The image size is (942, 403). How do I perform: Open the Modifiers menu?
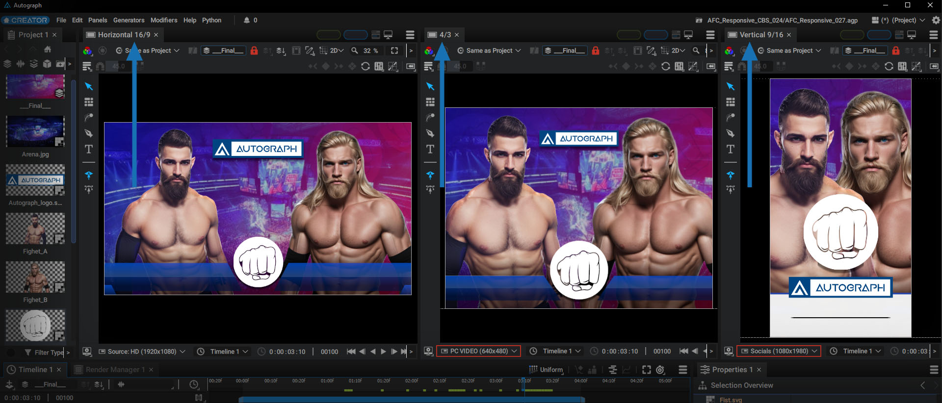[x=164, y=20]
